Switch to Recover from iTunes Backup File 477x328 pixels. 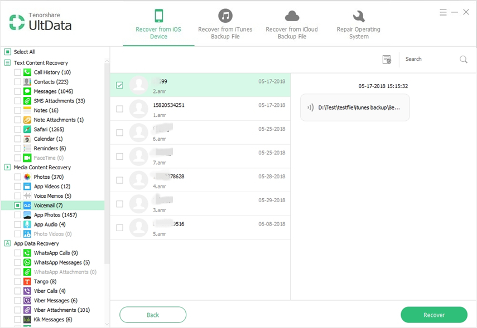(225, 25)
